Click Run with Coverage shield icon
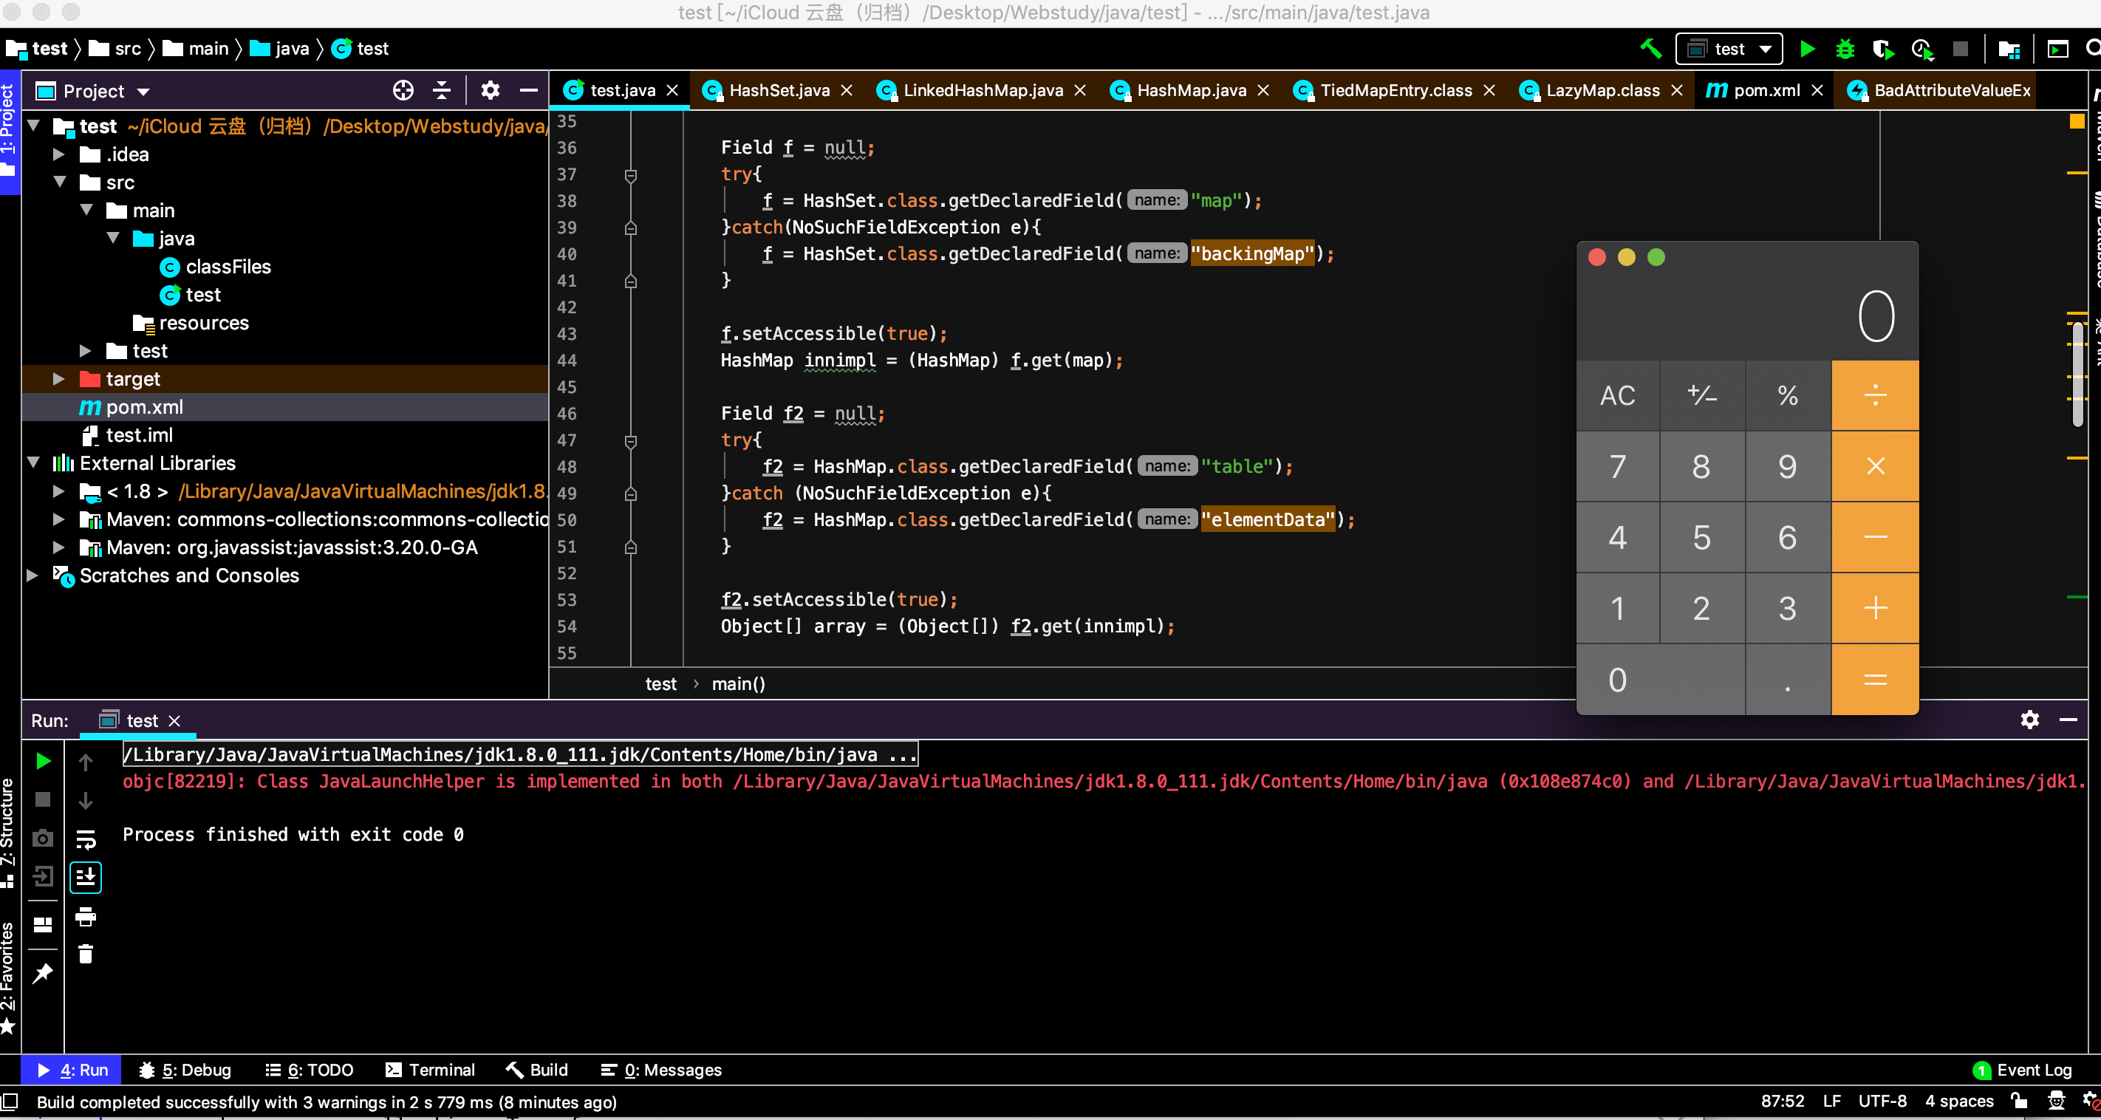 tap(1882, 49)
